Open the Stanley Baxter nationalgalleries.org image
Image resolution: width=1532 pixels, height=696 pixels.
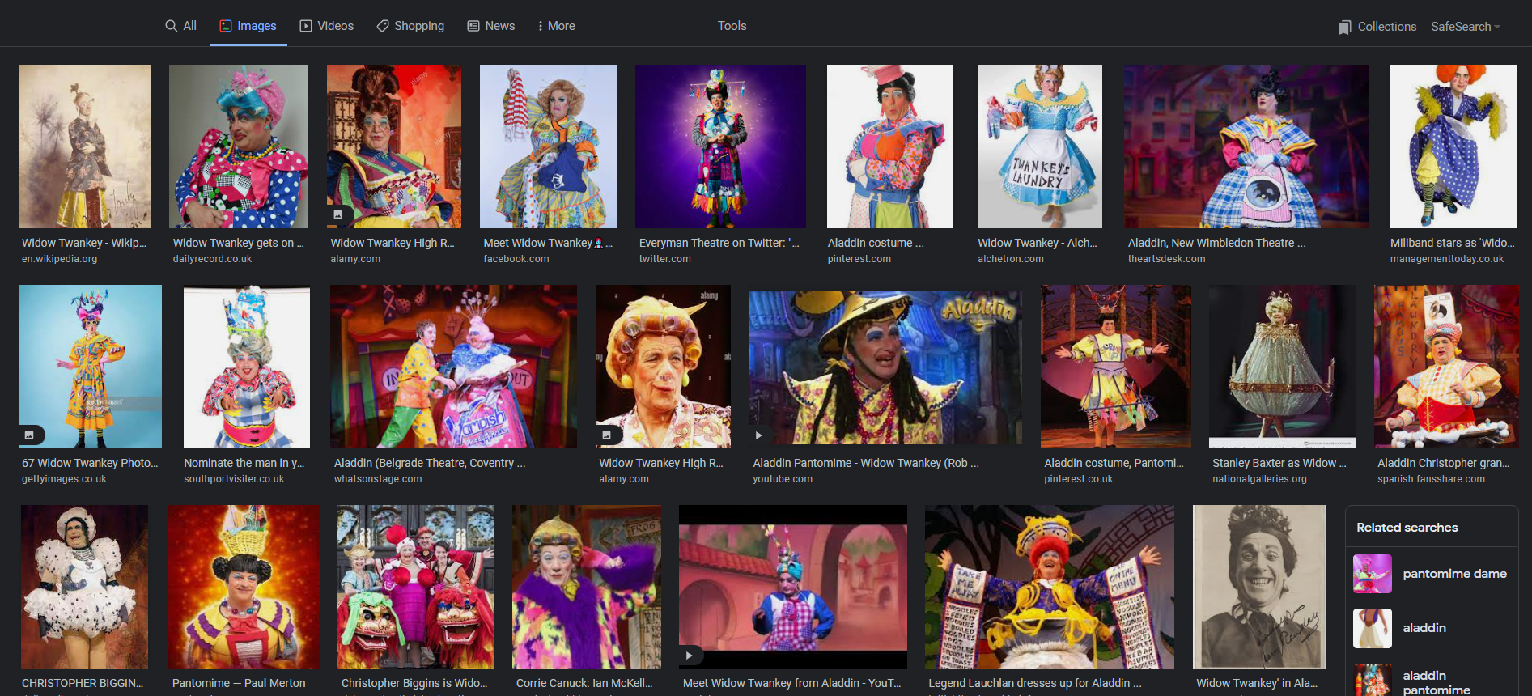(1282, 367)
